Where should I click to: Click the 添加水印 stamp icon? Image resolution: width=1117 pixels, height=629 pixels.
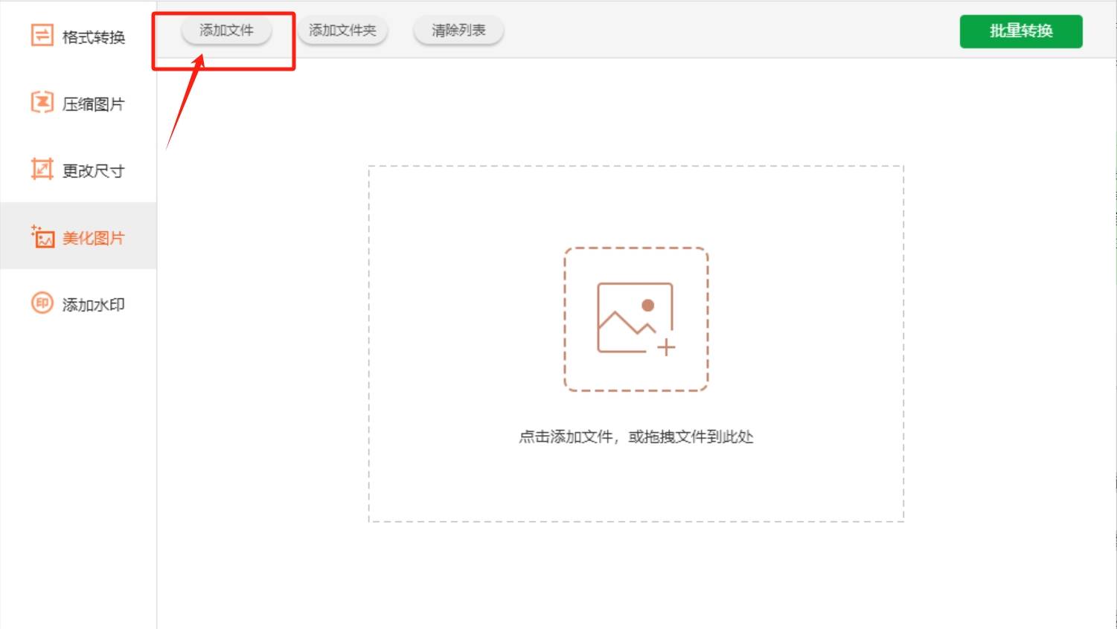coord(42,303)
